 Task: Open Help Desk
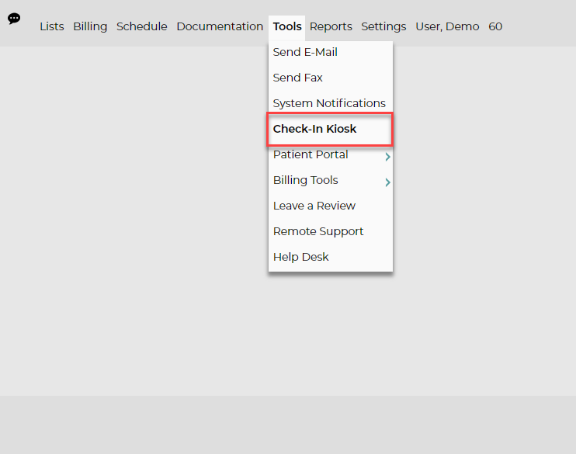pyautogui.click(x=330, y=257)
